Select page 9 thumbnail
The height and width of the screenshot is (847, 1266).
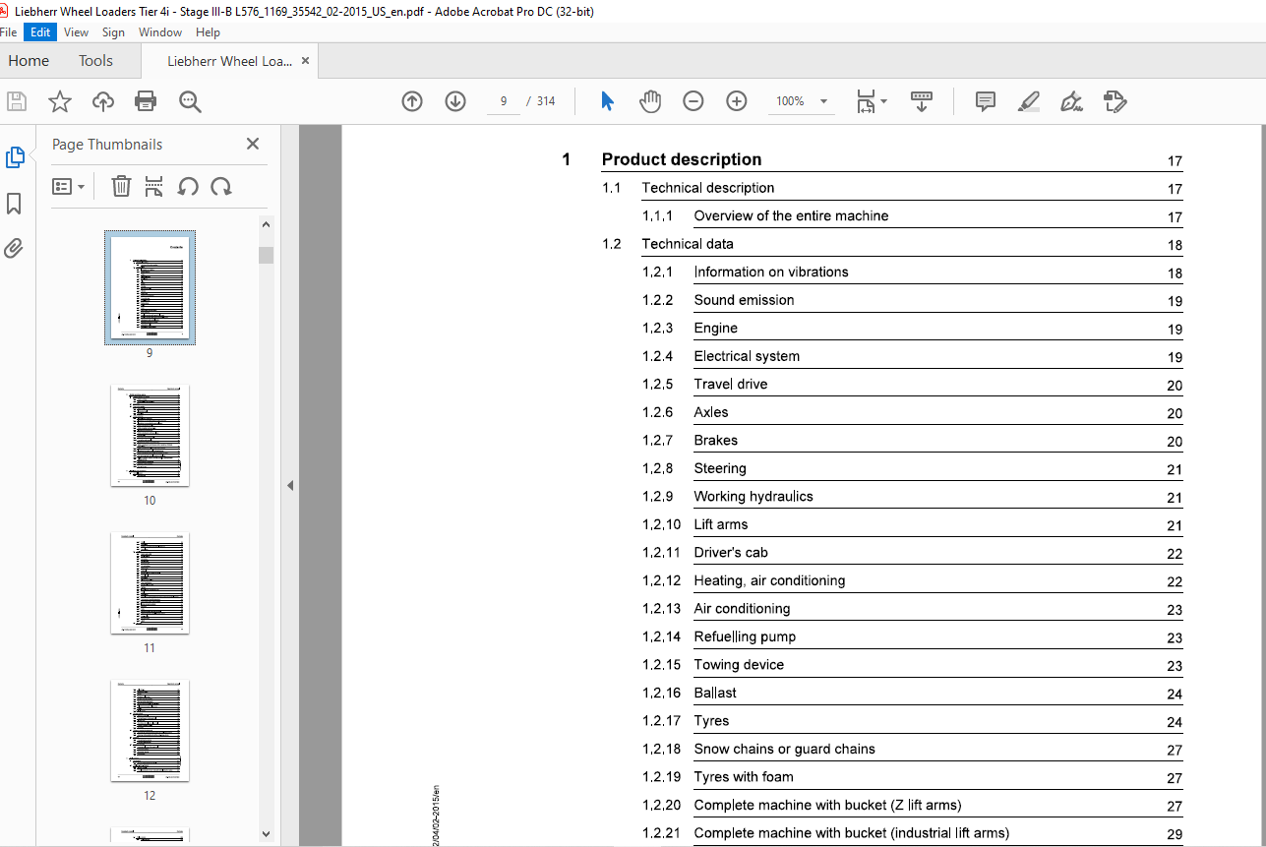click(150, 287)
